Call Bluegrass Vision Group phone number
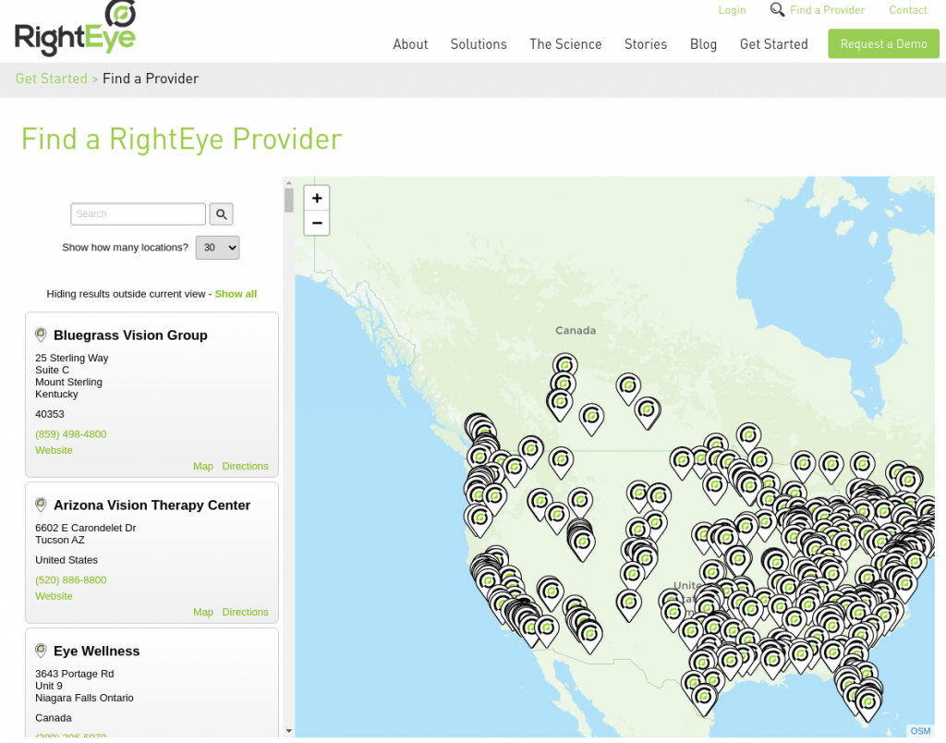 [70, 434]
